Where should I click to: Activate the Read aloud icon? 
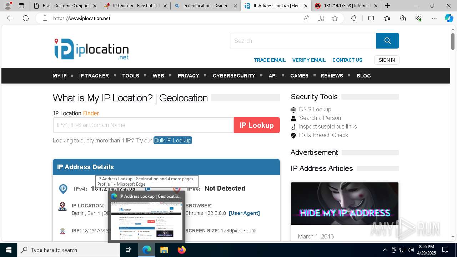pos(306,18)
